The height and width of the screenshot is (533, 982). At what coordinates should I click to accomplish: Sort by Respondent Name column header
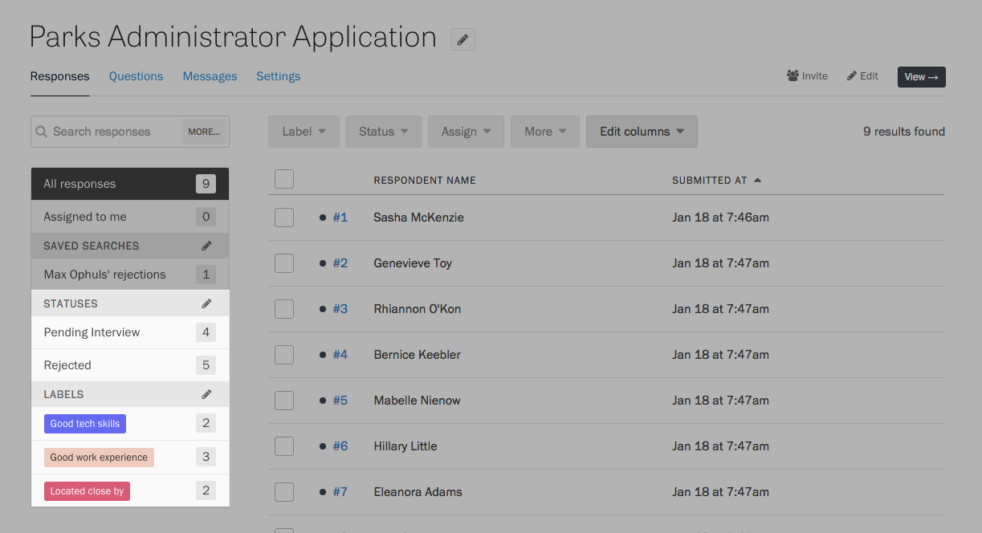tap(425, 181)
